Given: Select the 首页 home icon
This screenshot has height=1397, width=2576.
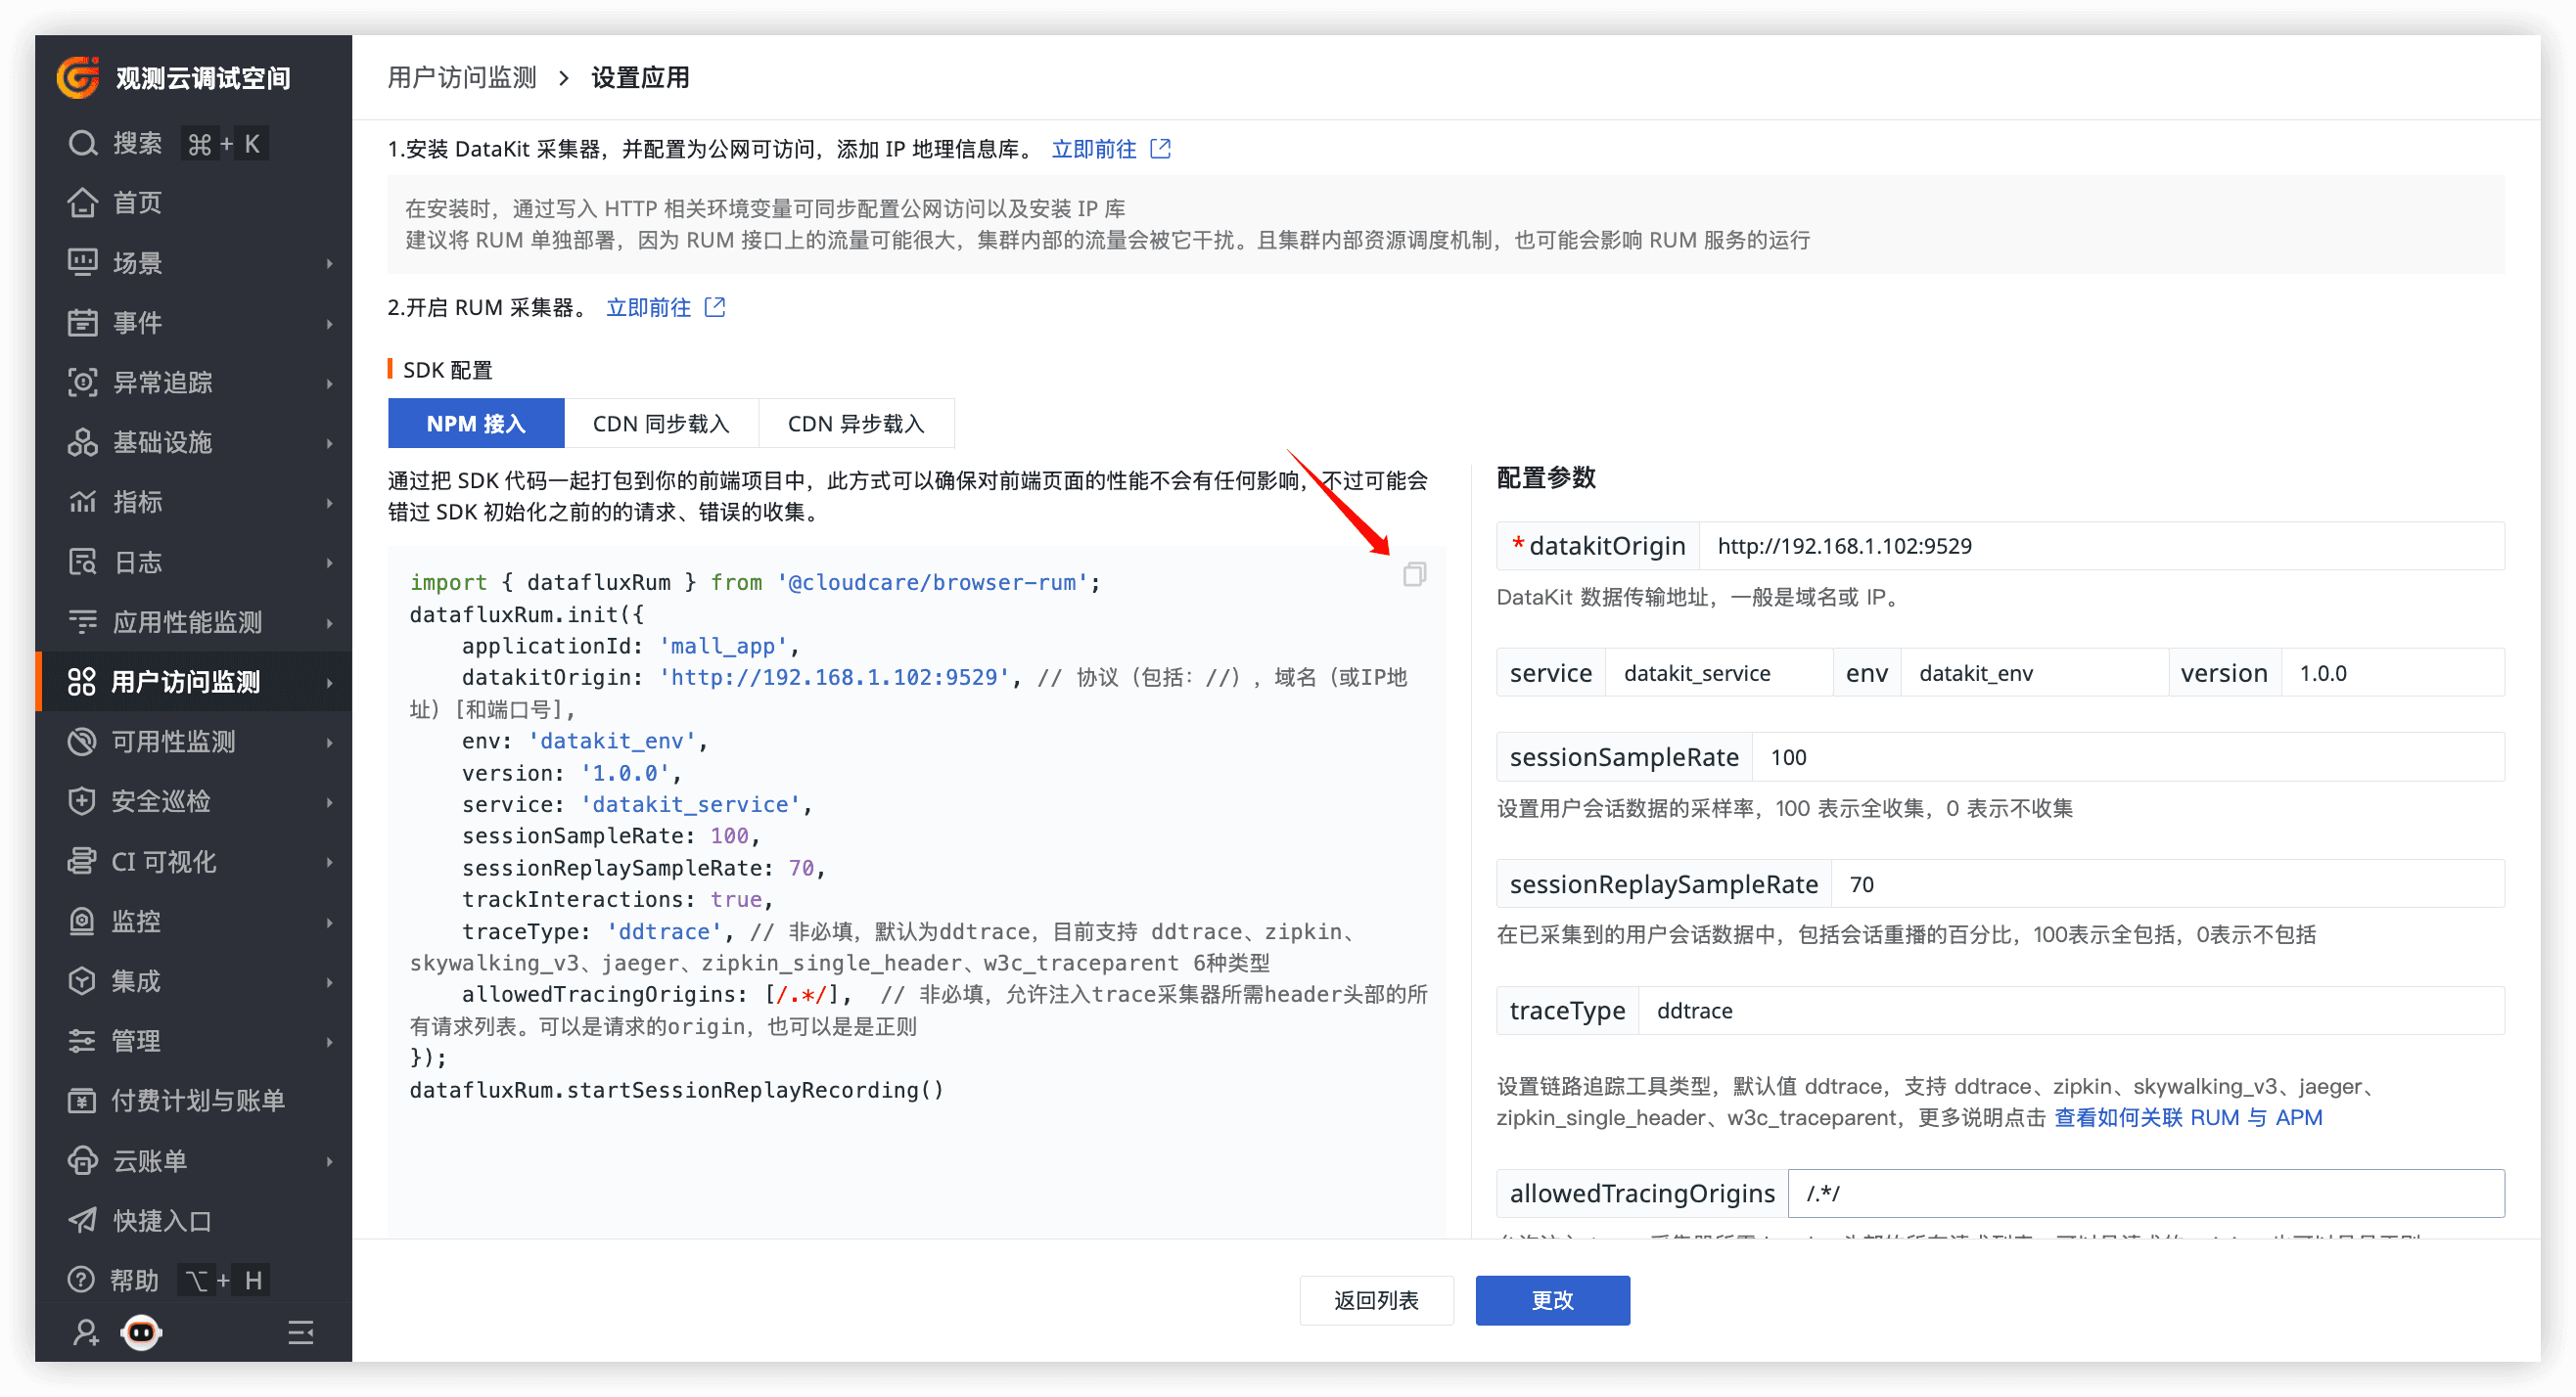Looking at the screenshot, I should 84,202.
